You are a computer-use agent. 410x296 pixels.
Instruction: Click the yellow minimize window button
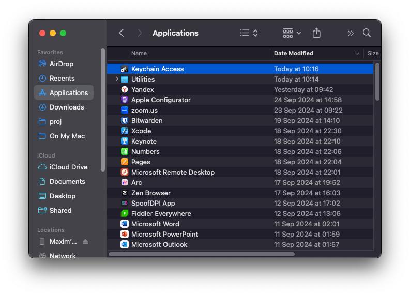(x=53, y=33)
